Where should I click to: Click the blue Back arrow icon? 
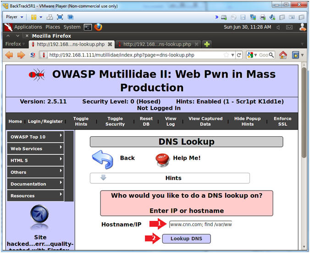pos(103,160)
